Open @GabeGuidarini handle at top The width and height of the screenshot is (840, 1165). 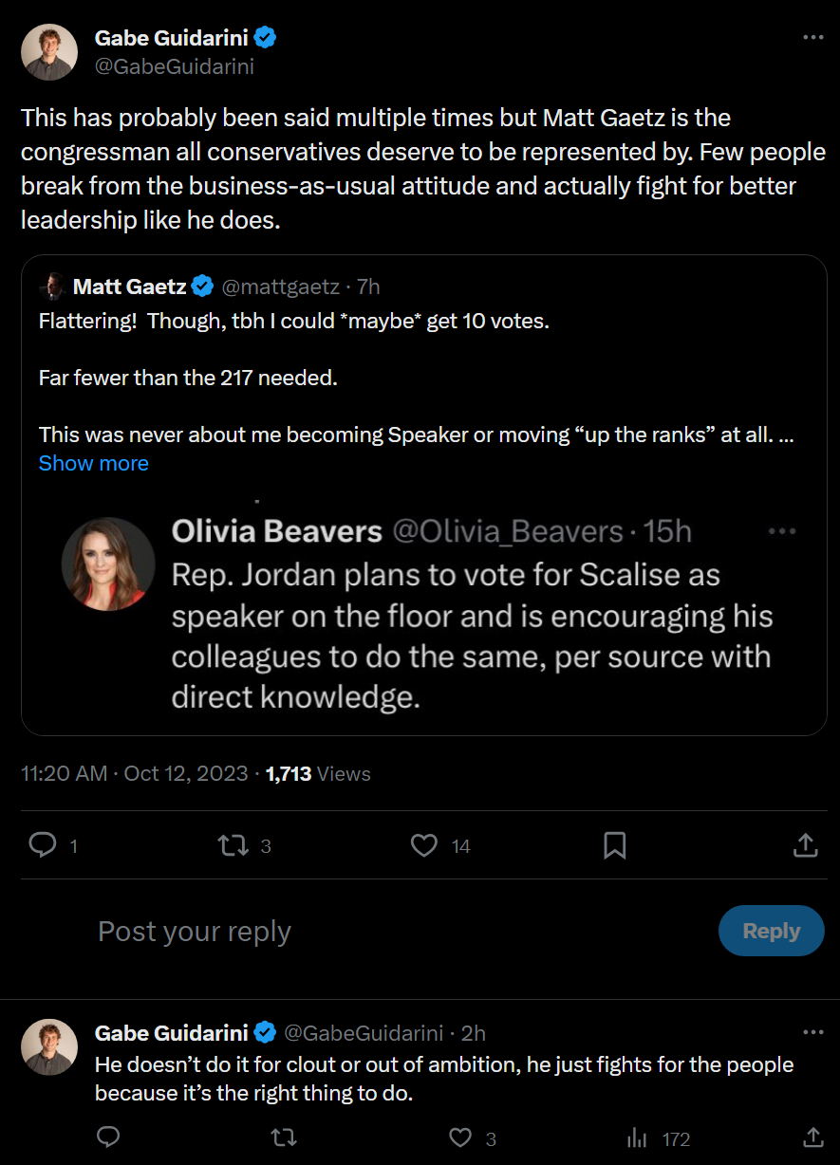175,66
